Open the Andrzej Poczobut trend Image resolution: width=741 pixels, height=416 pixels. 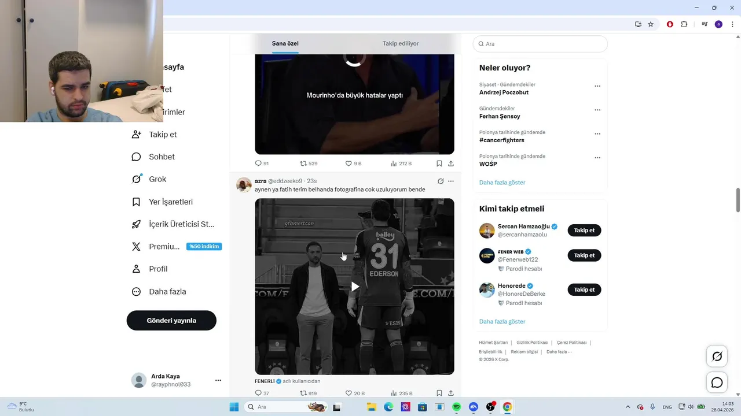click(x=504, y=92)
